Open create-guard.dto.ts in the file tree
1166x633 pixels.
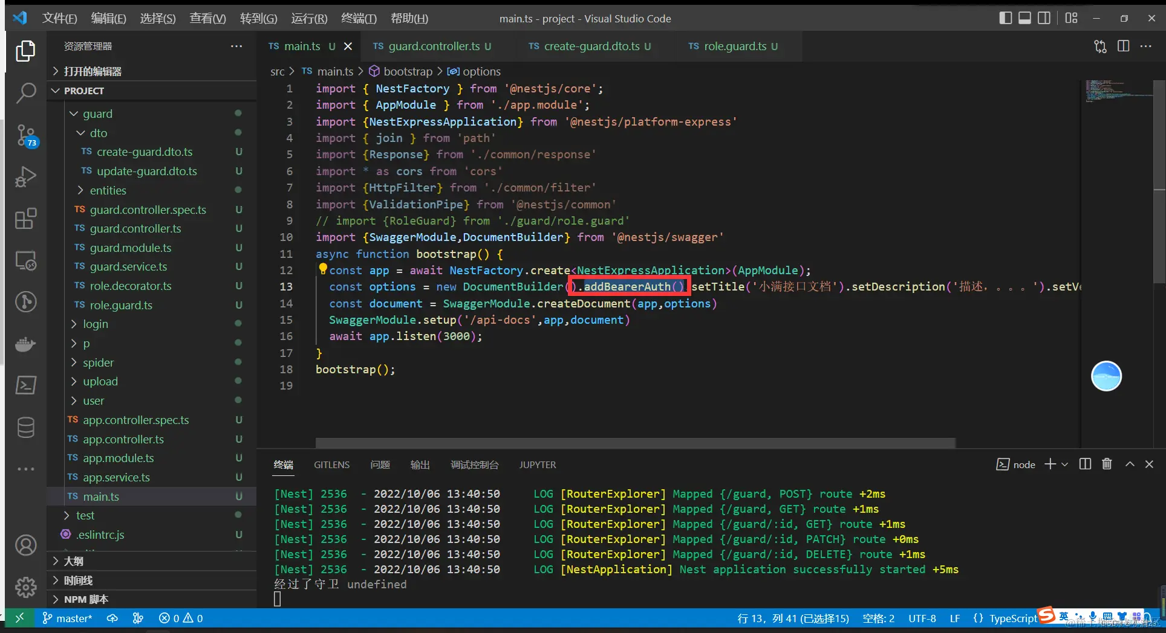[x=145, y=152]
